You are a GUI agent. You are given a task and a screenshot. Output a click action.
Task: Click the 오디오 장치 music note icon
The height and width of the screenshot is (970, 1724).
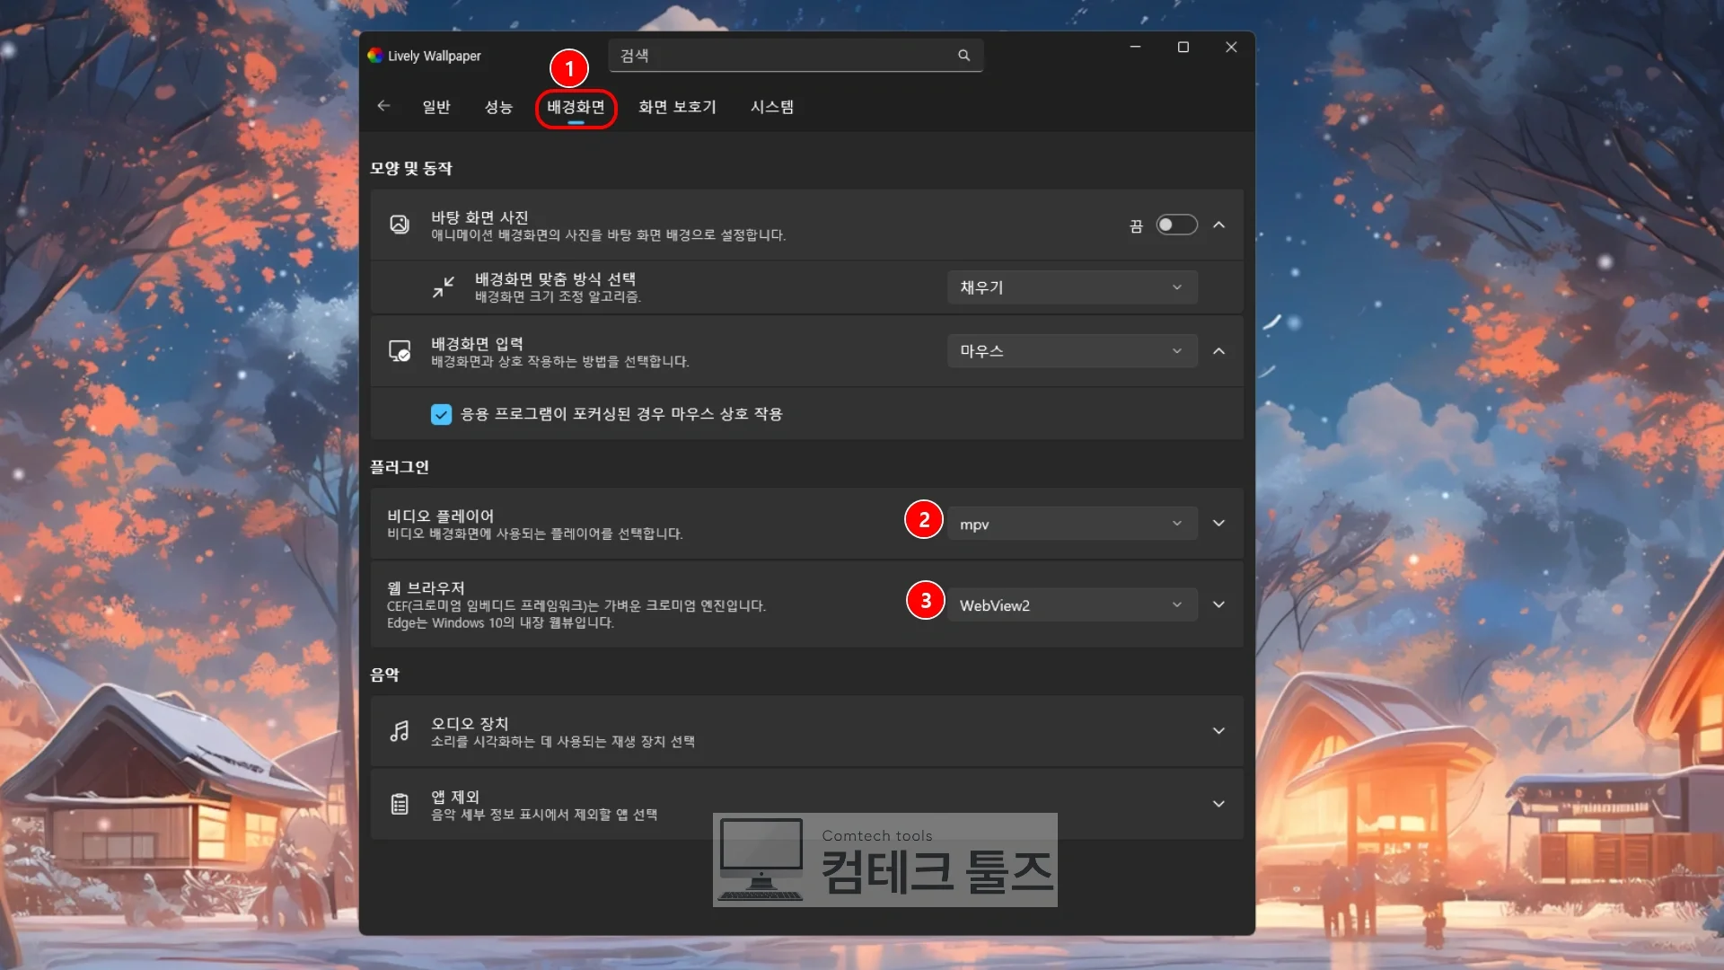400,731
